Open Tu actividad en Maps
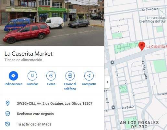Image resolution: width=167 pixels, height=130 pixels. coord(34,124)
